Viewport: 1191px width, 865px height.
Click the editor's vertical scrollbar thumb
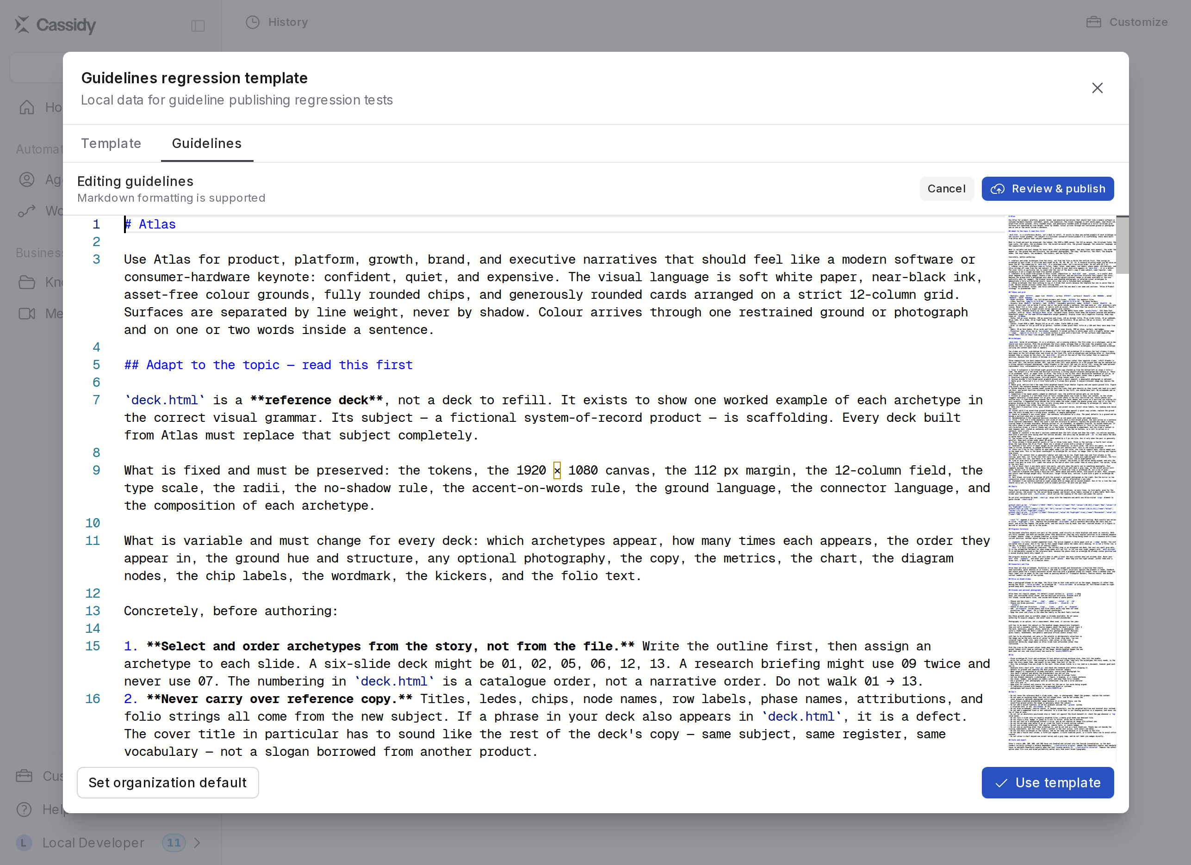pos(1122,245)
